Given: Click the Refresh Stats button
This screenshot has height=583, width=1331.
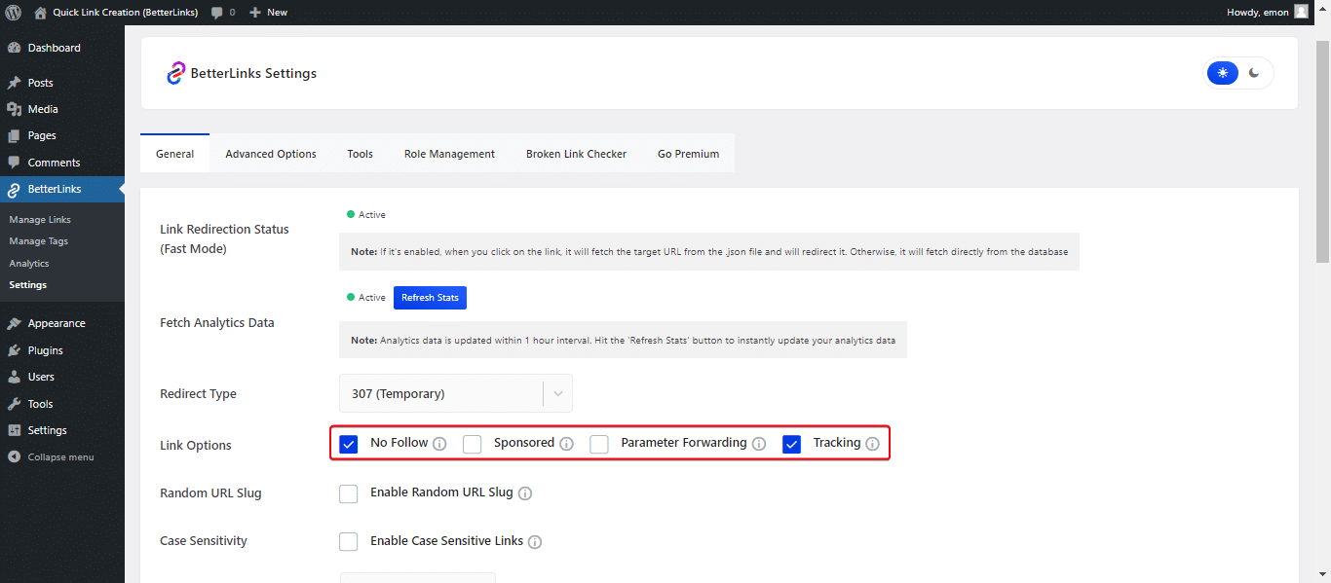Looking at the screenshot, I should 430,297.
